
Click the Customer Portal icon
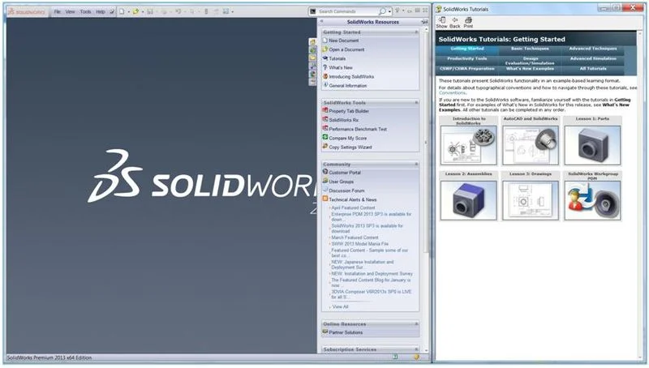point(325,172)
